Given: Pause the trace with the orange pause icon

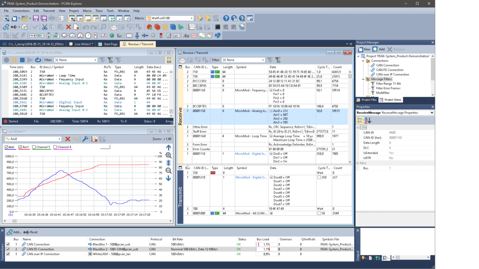Looking at the screenshot, I should 14,60.
